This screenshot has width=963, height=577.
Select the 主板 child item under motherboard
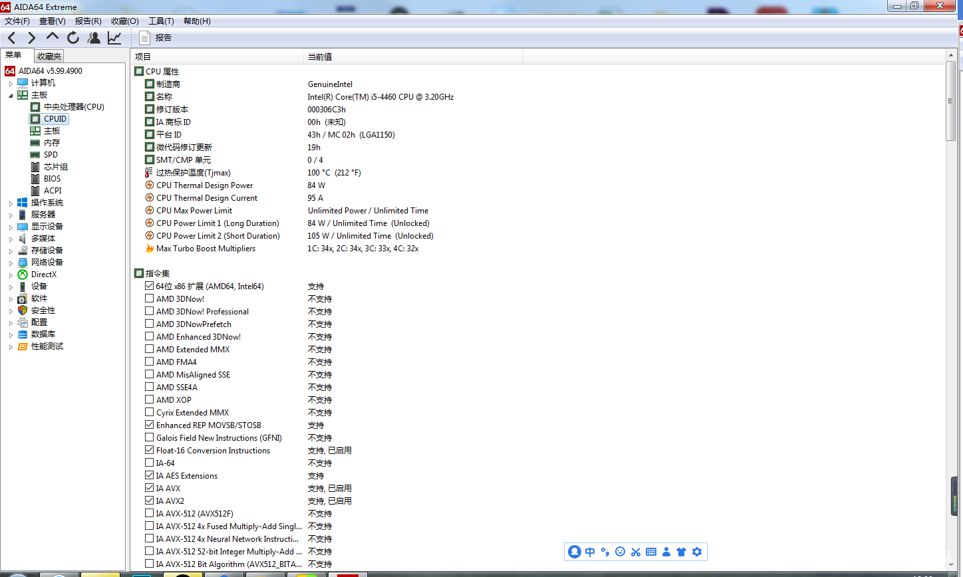coord(52,131)
